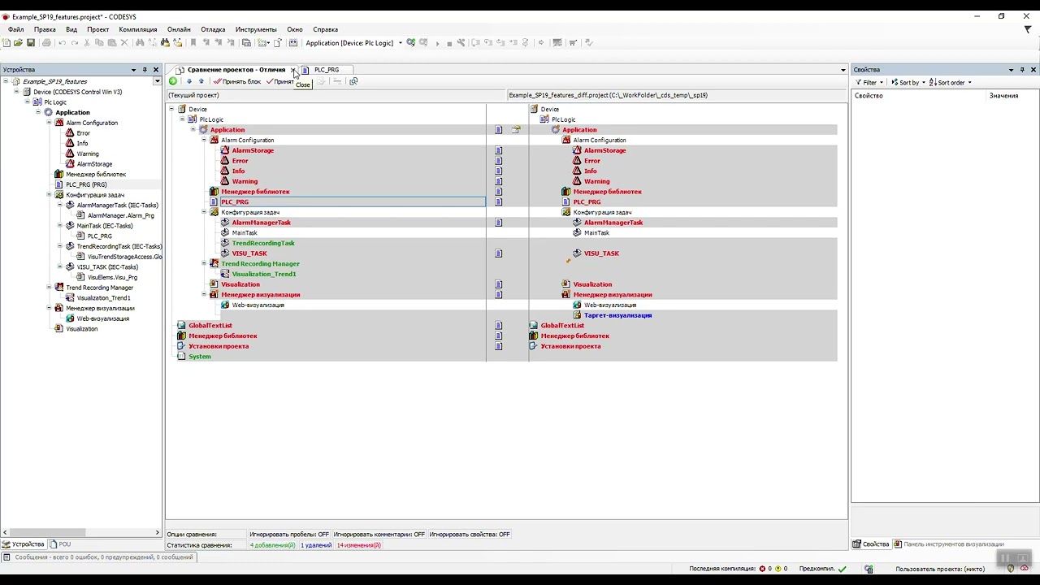The height and width of the screenshot is (585, 1040).
Task: Close the Свойства panel
Action: pyautogui.click(x=1033, y=70)
